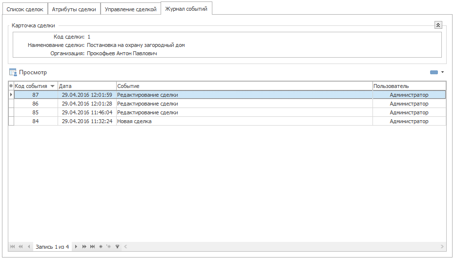Open the navigator filter funnel
The height and width of the screenshot is (259, 455).
click(x=118, y=246)
